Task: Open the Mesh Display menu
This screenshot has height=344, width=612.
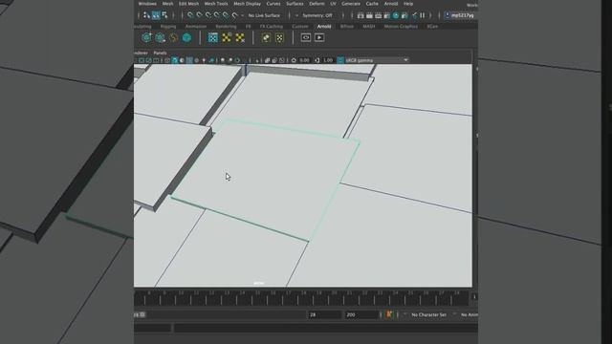Action: (x=247, y=4)
